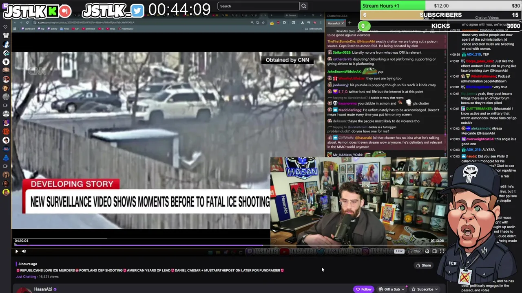
Task: Click username alekzanndrr in video chat
Action: click(x=480, y=129)
